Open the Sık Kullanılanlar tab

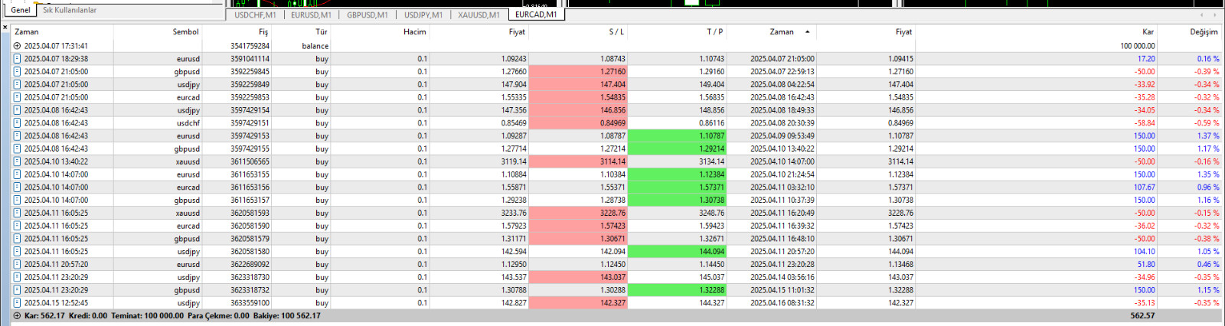click(70, 10)
